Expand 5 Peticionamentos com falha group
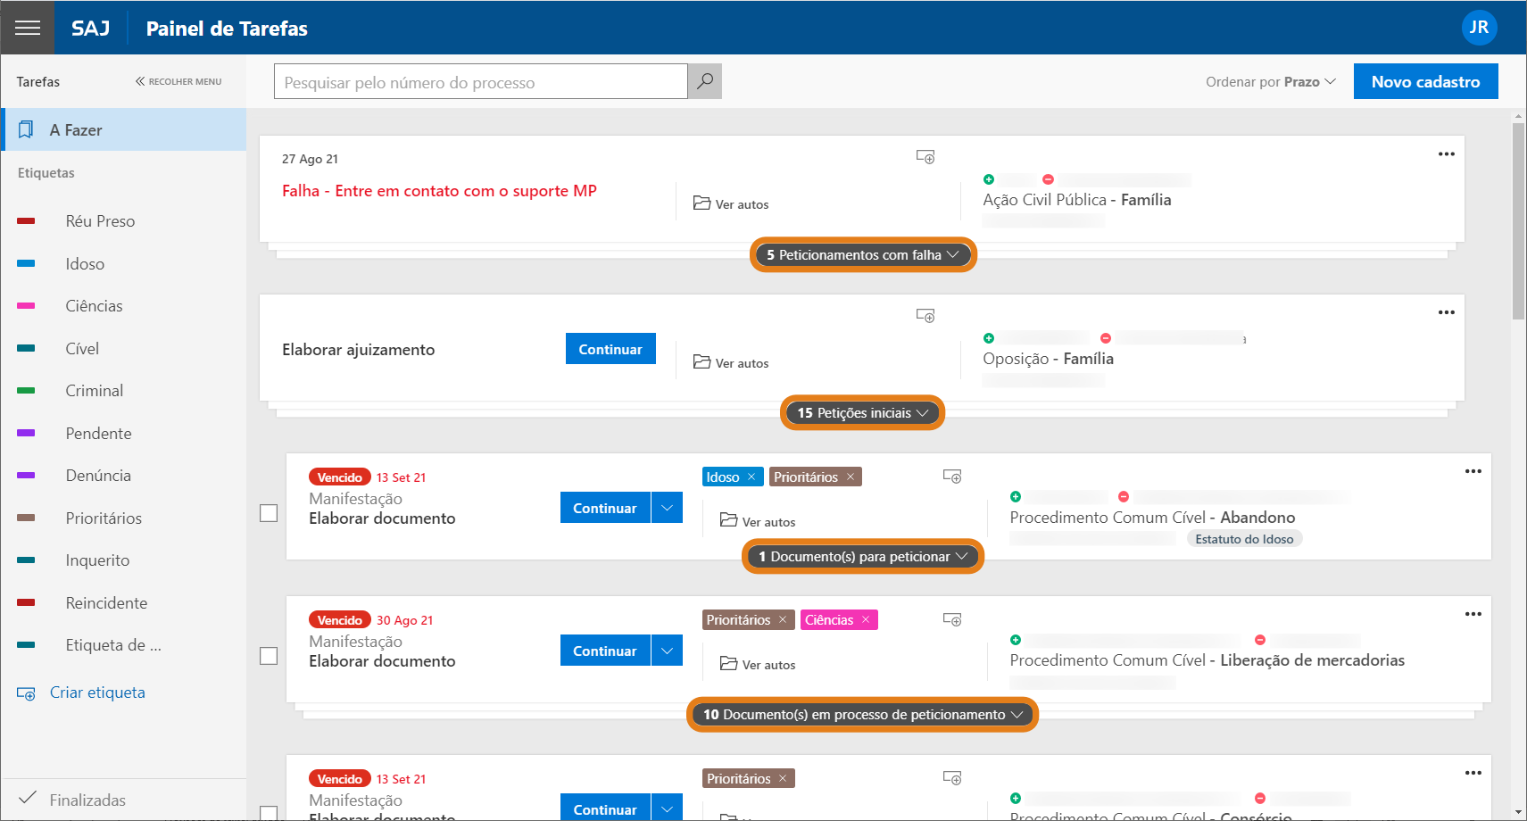 863,255
